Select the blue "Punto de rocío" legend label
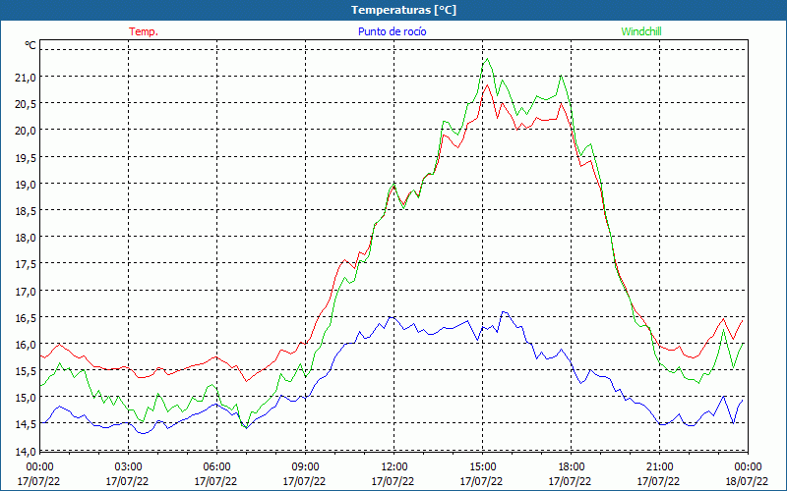The height and width of the screenshot is (491, 787). pyautogui.click(x=392, y=31)
